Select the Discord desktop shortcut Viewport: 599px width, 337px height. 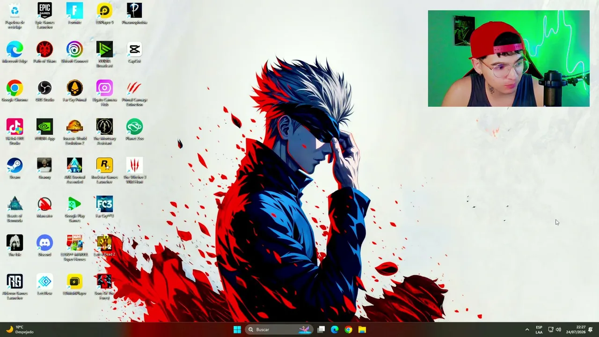pos(44,246)
